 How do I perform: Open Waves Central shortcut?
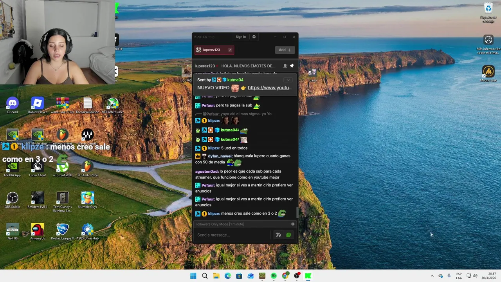(x=88, y=137)
